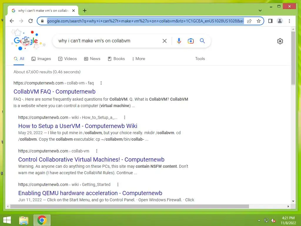The image size is (301, 226).
Task: Switch to the Books tab
Action: [x=116, y=59]
